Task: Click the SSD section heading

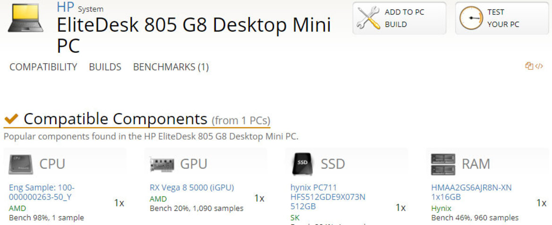Action: [333, 164]
